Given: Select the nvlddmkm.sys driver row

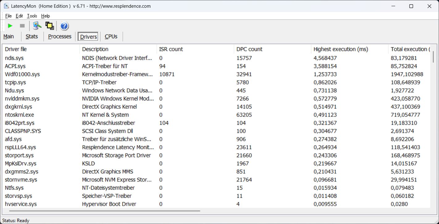Looking at the screenshot, I should click(22, 99).
